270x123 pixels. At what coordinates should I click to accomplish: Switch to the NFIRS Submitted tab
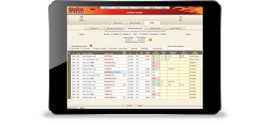[155, 28]
